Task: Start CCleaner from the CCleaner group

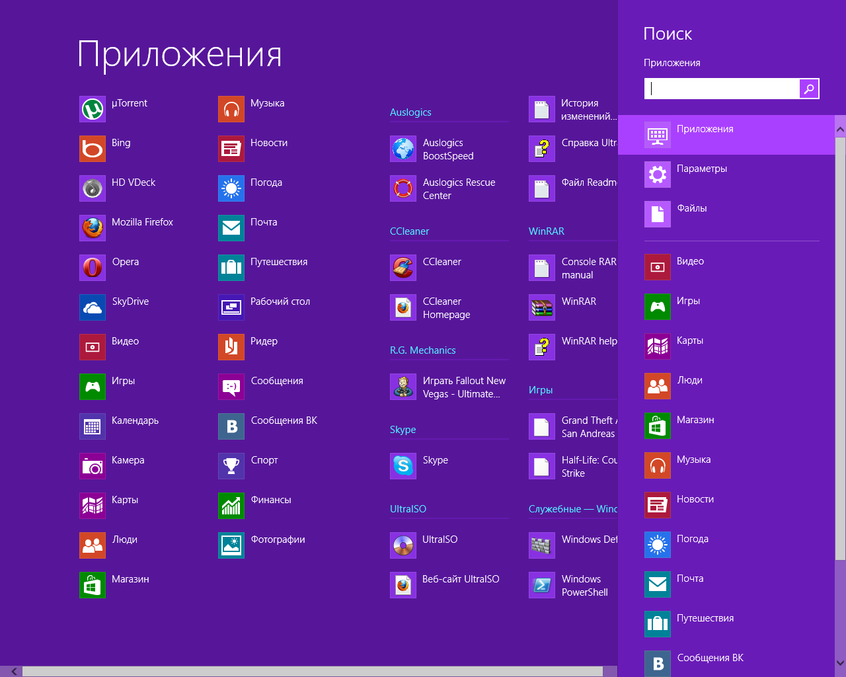Action: (x=403, y=268)
